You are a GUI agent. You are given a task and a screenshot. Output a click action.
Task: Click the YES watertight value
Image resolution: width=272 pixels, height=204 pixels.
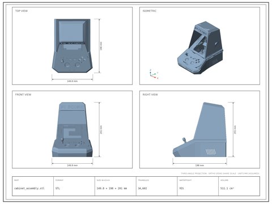(181, 188)
